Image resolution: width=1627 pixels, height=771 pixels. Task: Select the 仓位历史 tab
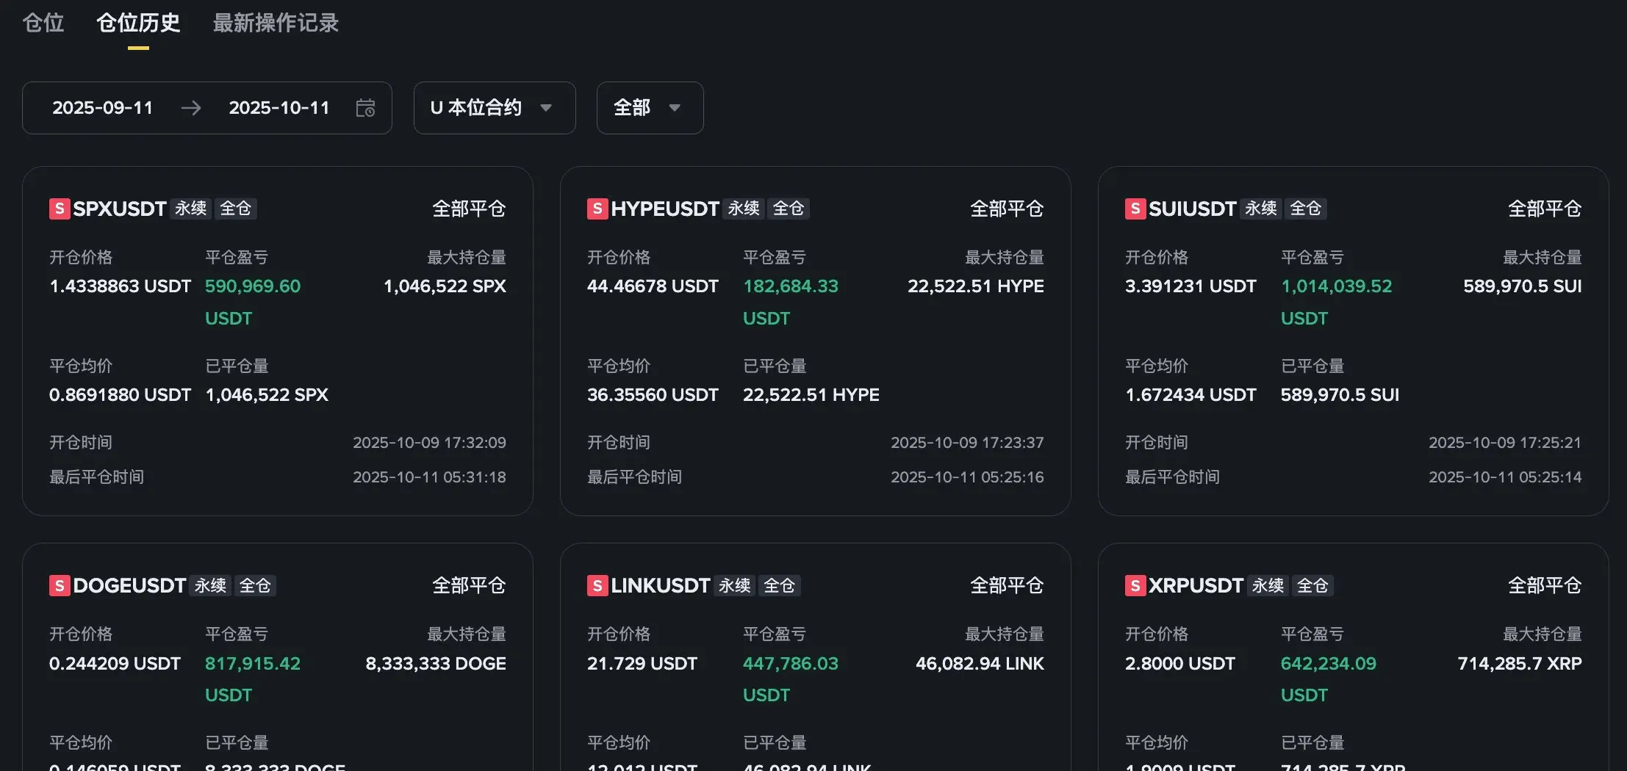click(x=138, y=23)
